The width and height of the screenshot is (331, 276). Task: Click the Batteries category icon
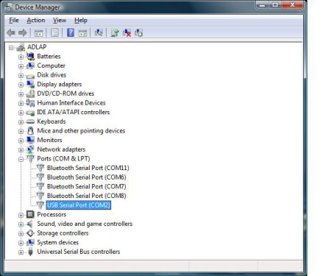30,57
